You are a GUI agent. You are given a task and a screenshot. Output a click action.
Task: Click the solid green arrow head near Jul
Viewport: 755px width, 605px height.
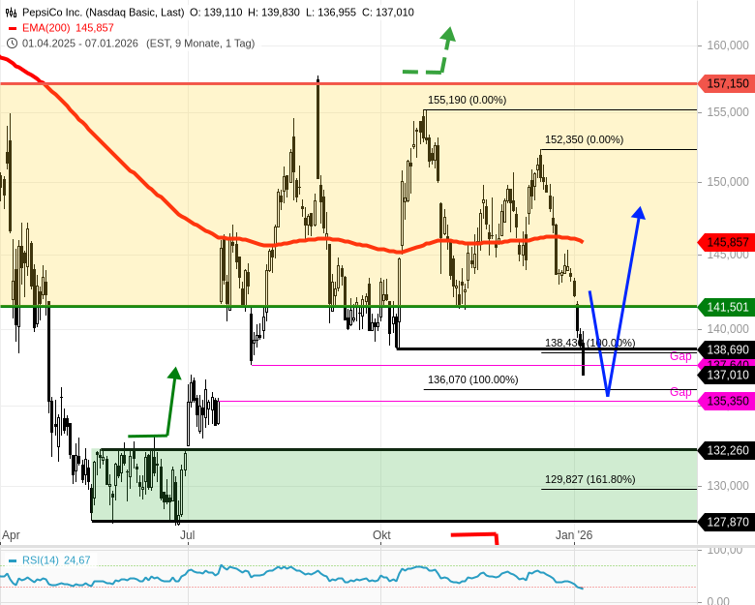tap(174, 375)
